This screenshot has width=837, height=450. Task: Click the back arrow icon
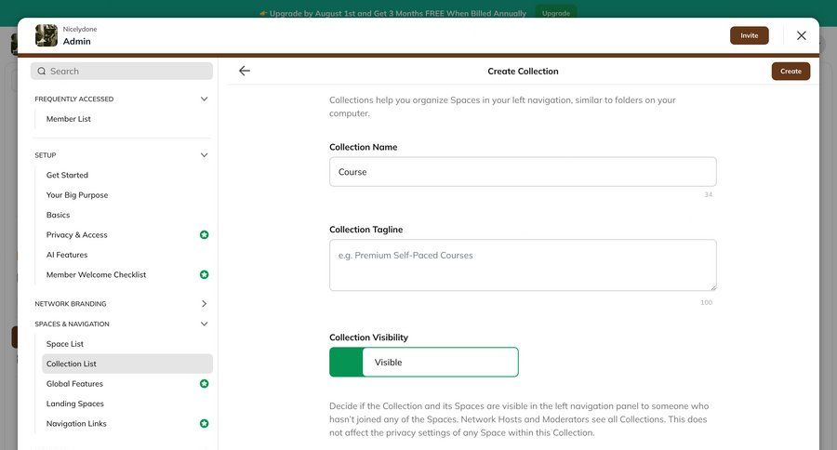(x=245, y=71)
